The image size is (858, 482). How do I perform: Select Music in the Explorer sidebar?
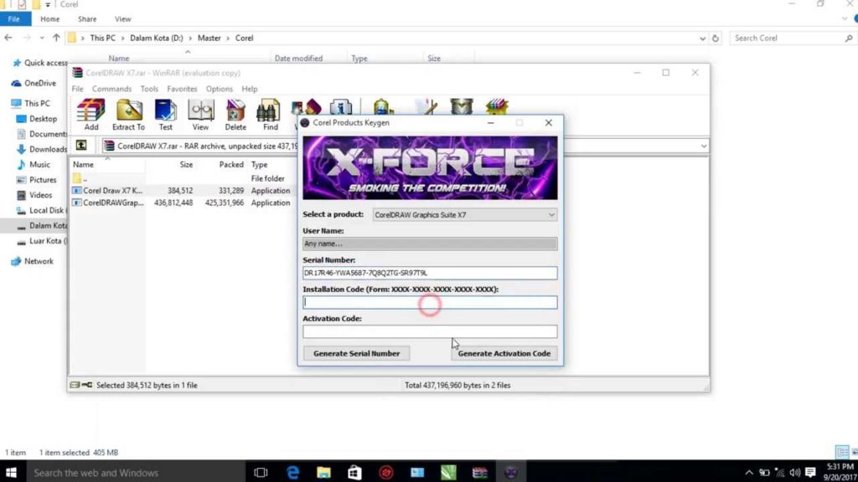(34, 165)
